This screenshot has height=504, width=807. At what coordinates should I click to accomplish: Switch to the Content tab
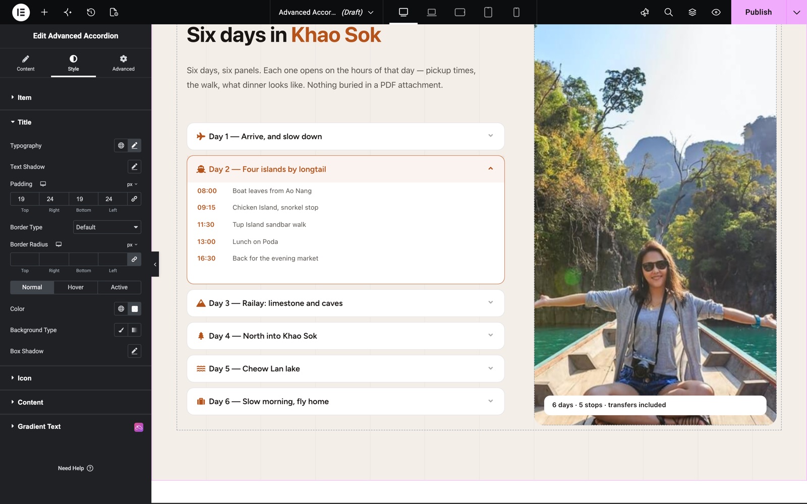[26, 63]
